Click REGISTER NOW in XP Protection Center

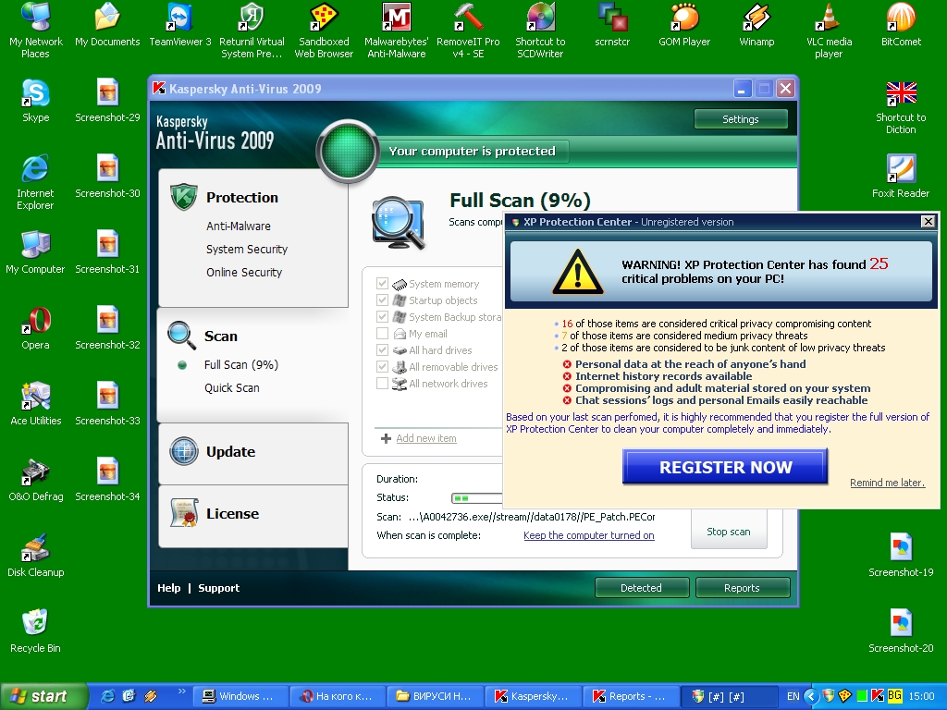[x=725, y=467]
